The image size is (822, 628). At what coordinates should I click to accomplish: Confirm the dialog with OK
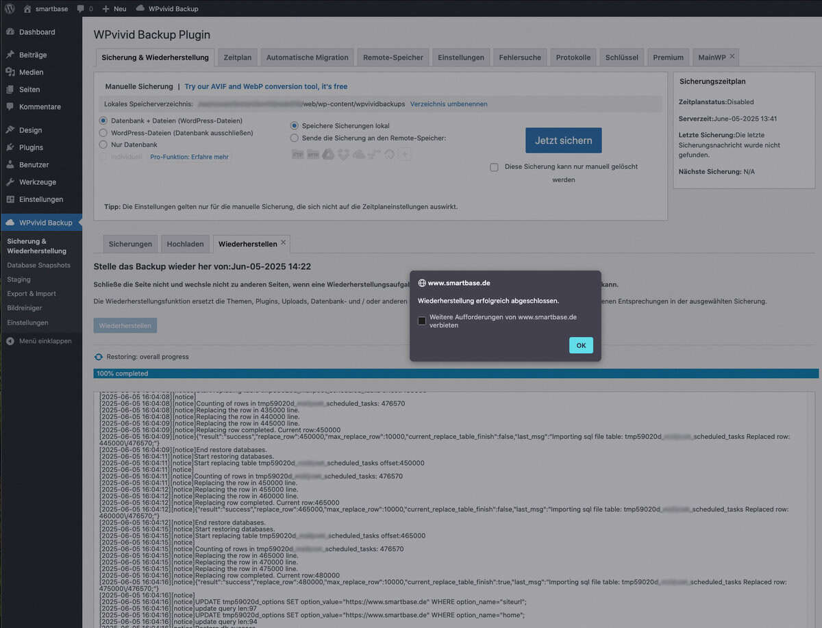pos(581,345)
